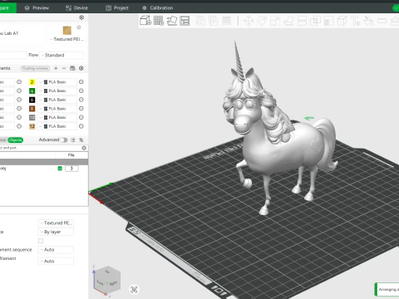
Task: Open the Flow Standard dropdown
Action: tap(62, 55)
